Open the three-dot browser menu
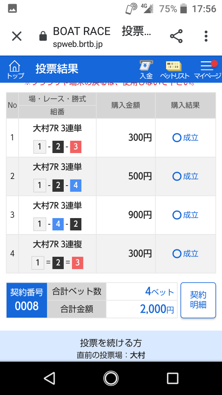Screen dimensions: 222x395 pyautogui.click(x=206, y=36)
